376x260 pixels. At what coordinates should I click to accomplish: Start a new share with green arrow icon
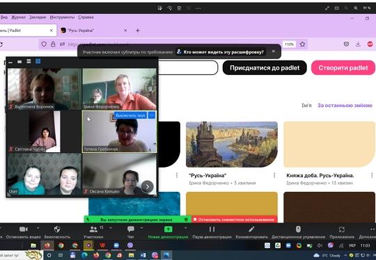tap(168, 229)
